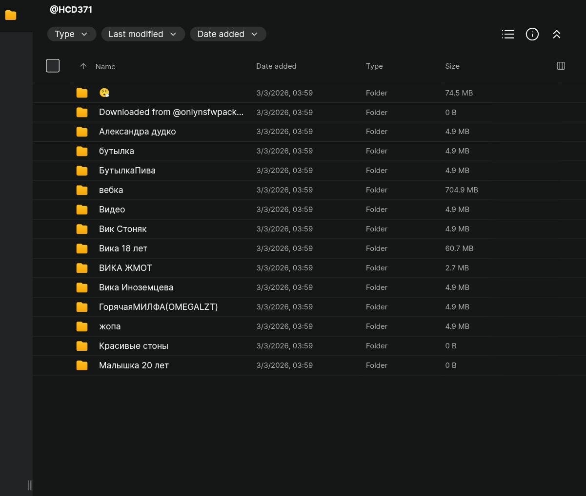Expand the Last modified filter dropdown
Viewport: 586px width, 496px height.
click(142, 34)
